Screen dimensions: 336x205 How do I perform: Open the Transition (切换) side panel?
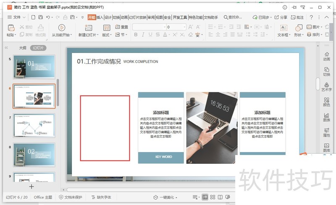click(327, 71)
